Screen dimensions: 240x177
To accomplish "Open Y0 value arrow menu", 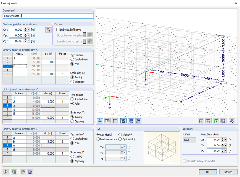I will pos(28,35).
